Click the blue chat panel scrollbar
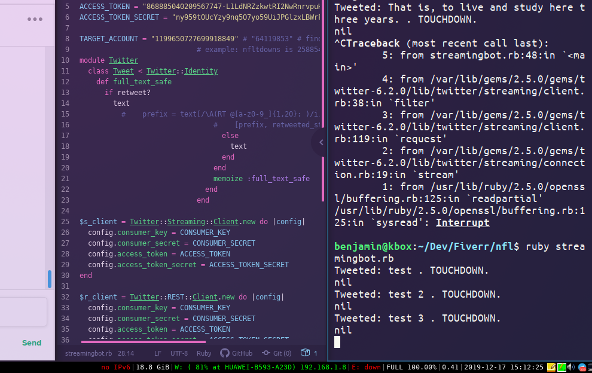The width and height of the screenshot is (592, 373). (50, 279)
